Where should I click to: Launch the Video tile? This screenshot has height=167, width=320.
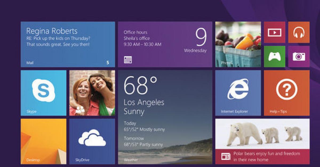click(274, 32)
